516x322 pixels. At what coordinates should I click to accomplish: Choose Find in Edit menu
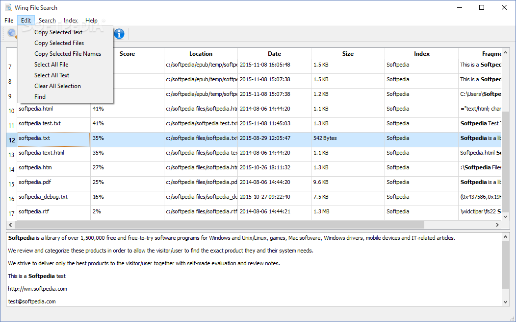coord(40,97)
